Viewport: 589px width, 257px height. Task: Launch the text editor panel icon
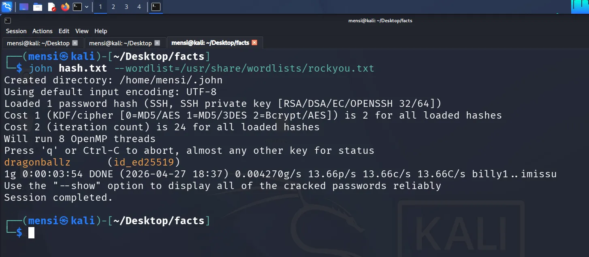51,7
